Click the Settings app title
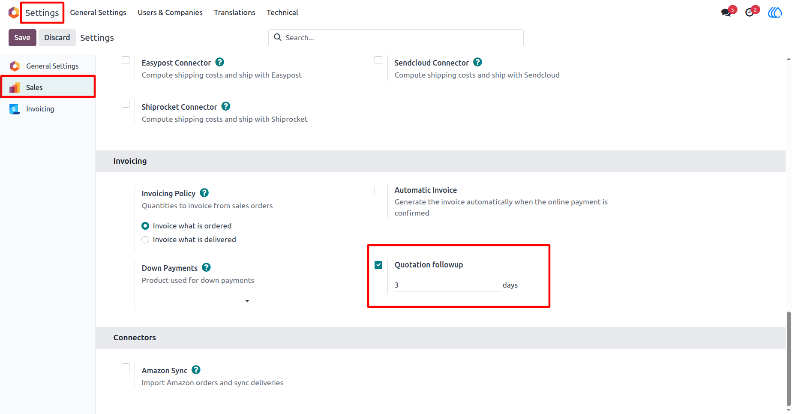The width and height of the screenshot is (792, 414). 42,12
